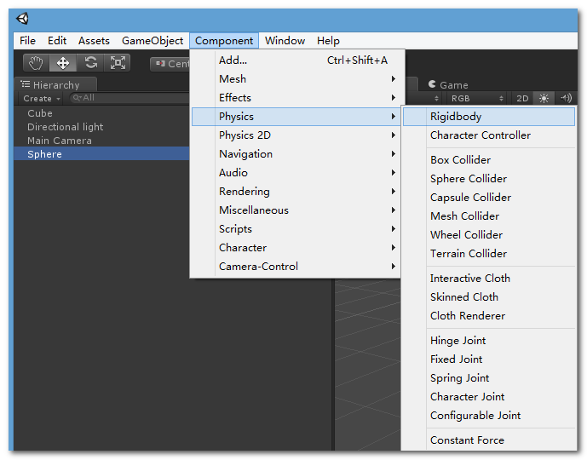Select the Hand tool
587x460 pixels.
point(37,62)
